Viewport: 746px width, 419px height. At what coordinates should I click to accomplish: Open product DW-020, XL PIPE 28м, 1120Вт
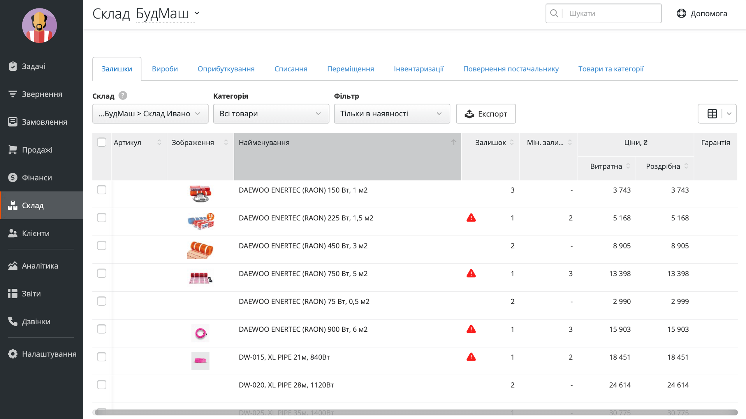click(x=286, y=385)
